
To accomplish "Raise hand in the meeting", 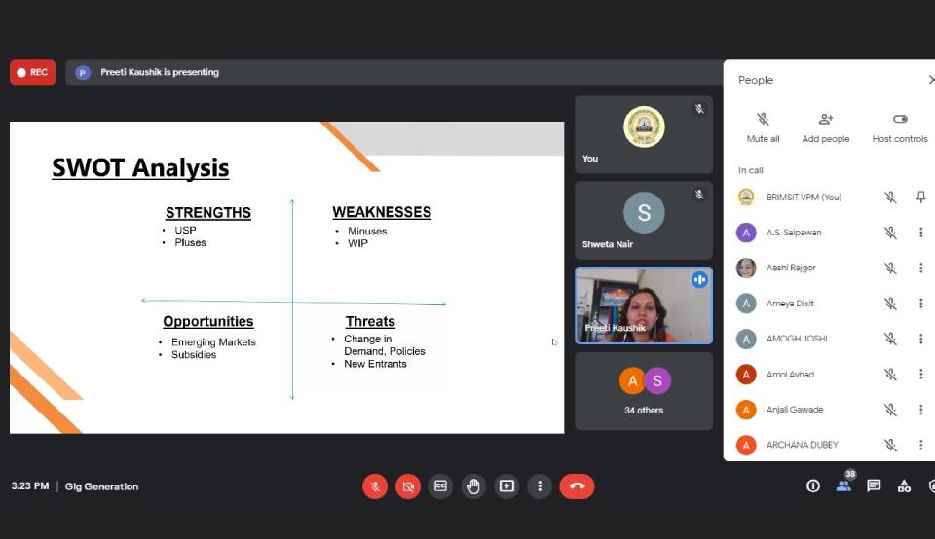I will (x=473, y=486).
